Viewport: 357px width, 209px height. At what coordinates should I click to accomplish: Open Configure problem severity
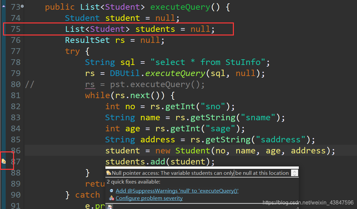click(x=149, y=198)
